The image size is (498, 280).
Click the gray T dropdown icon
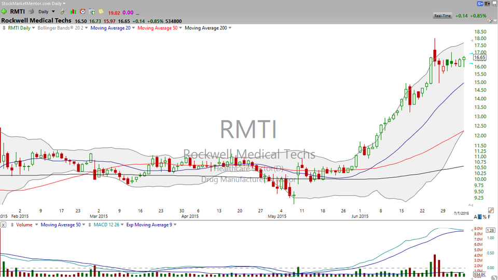[x=487, y=4]
